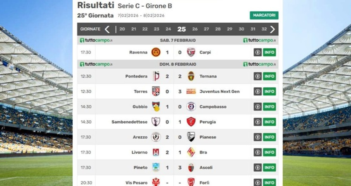Select giornata 26 tab
The image size is (351, 186).
(195, 29)
